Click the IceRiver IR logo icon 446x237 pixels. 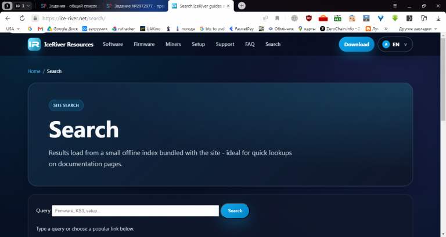coord(34,44)
